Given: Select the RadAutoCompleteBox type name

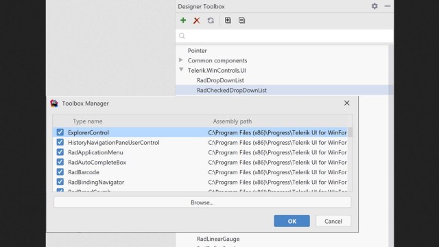Looking at the screenshot, I should [97, 162].
